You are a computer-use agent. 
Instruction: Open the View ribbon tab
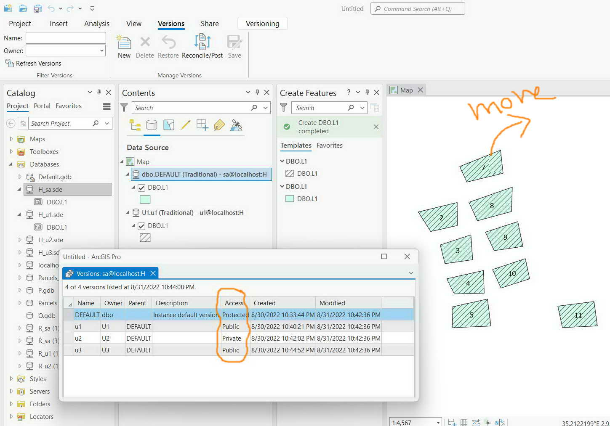(x=134, y=24)
